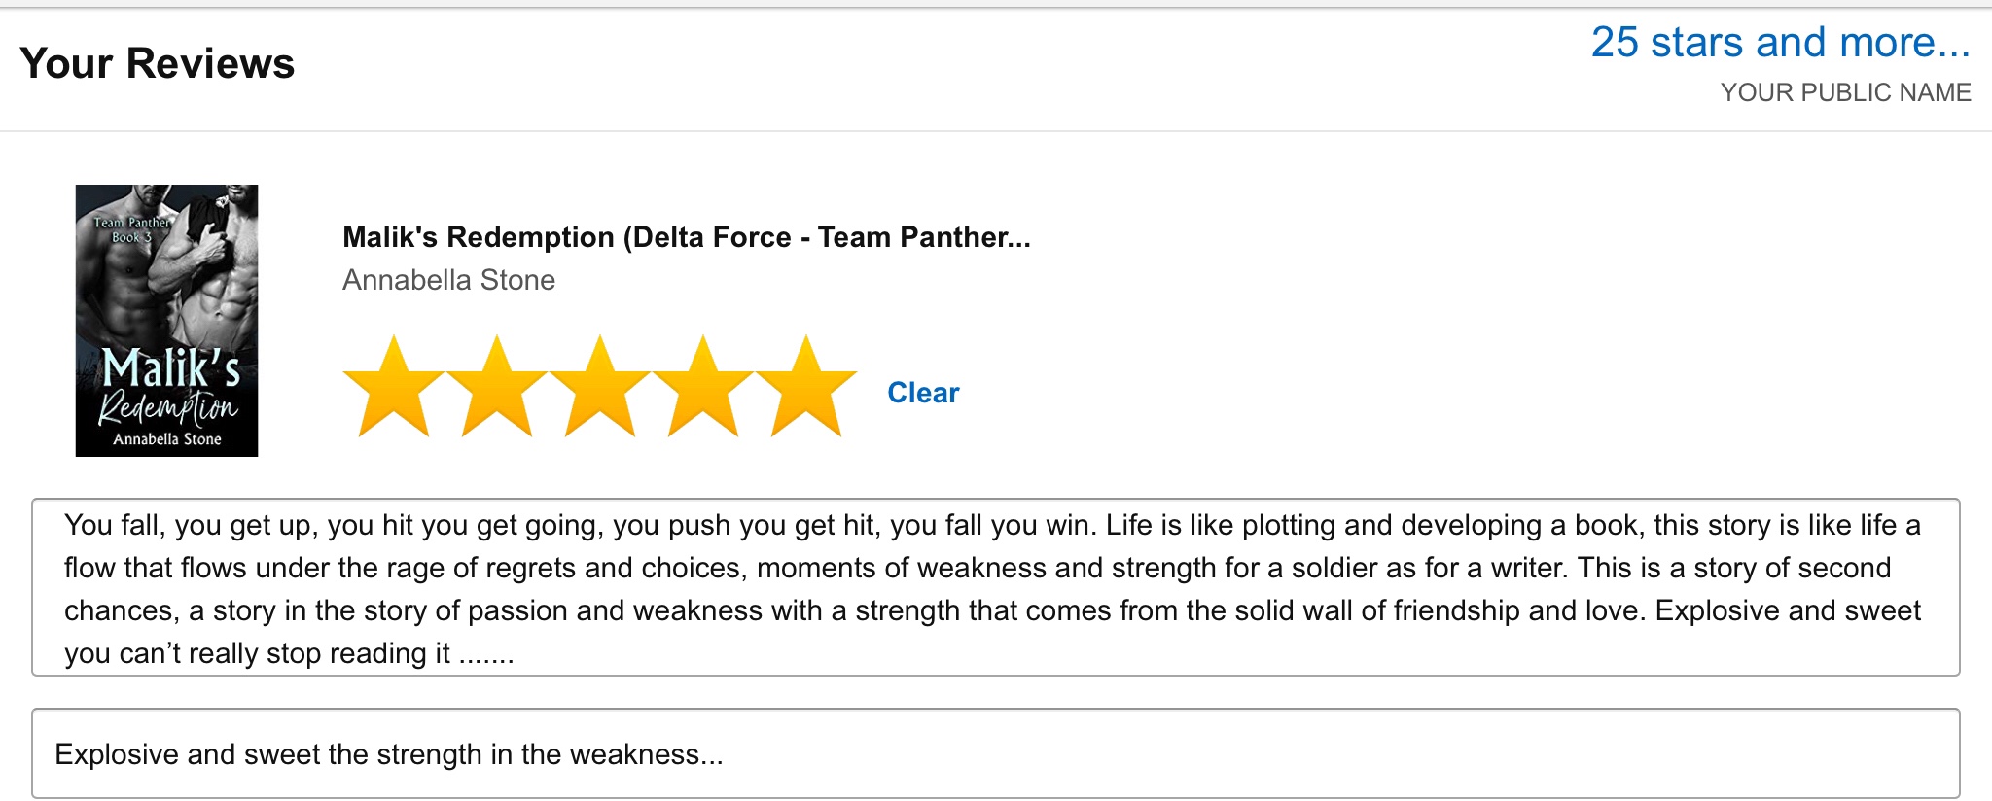The image size is (1992, 801).
Task: Select the third rating star
Action: (600, 389)
